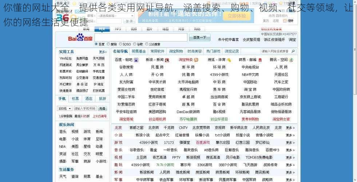
Task: Open the 请选择邮箱 mailbox dropdown
Action: click(x=115, y=16)
